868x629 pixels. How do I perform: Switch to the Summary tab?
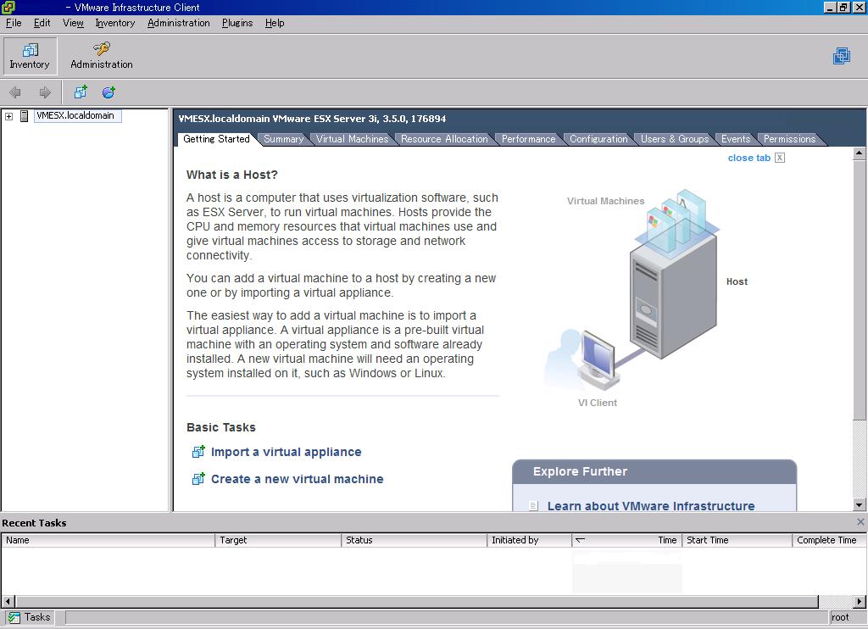click(x=283, y=139)
